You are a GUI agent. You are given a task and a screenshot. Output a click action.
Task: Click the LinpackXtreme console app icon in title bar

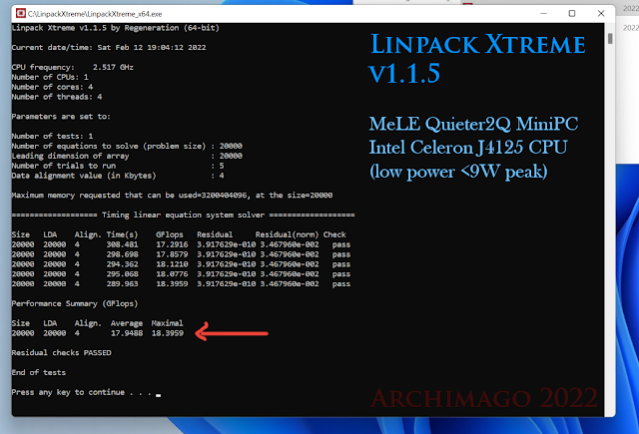pos(20,13)
